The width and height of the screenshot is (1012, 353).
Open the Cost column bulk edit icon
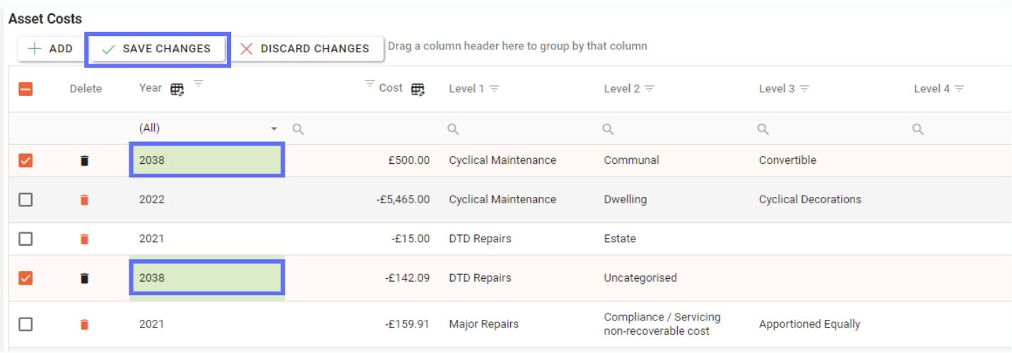[418, 89]
